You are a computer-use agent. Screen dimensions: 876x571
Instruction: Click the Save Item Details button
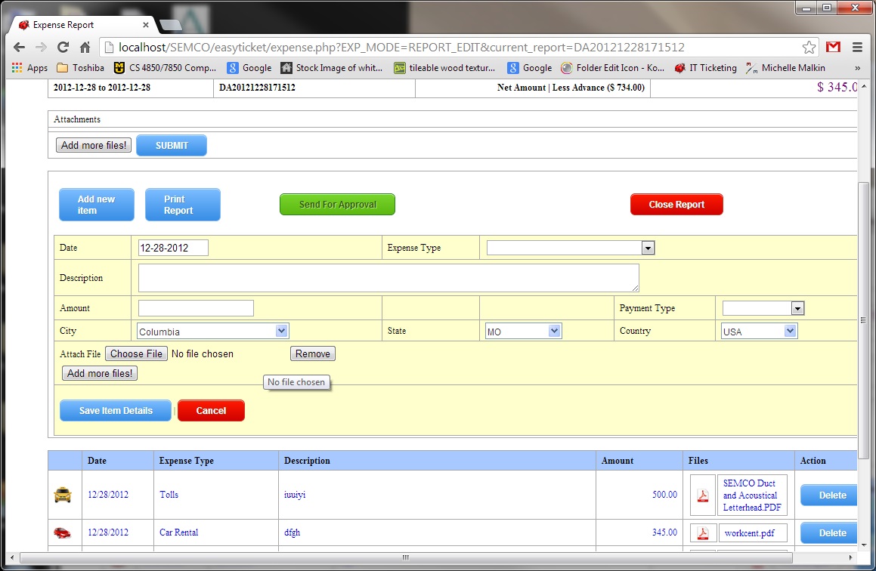coord(116,411)
